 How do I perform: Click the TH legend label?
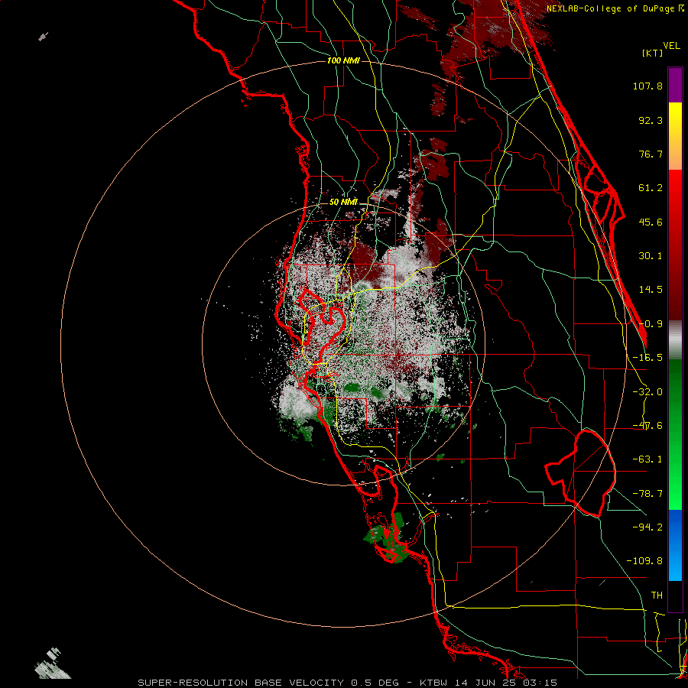tap(657, 595)
